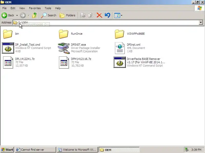Click the DPL1412241.7z file name text
The height and width of the screenshot is (153, 205).
tap(25, 59)
